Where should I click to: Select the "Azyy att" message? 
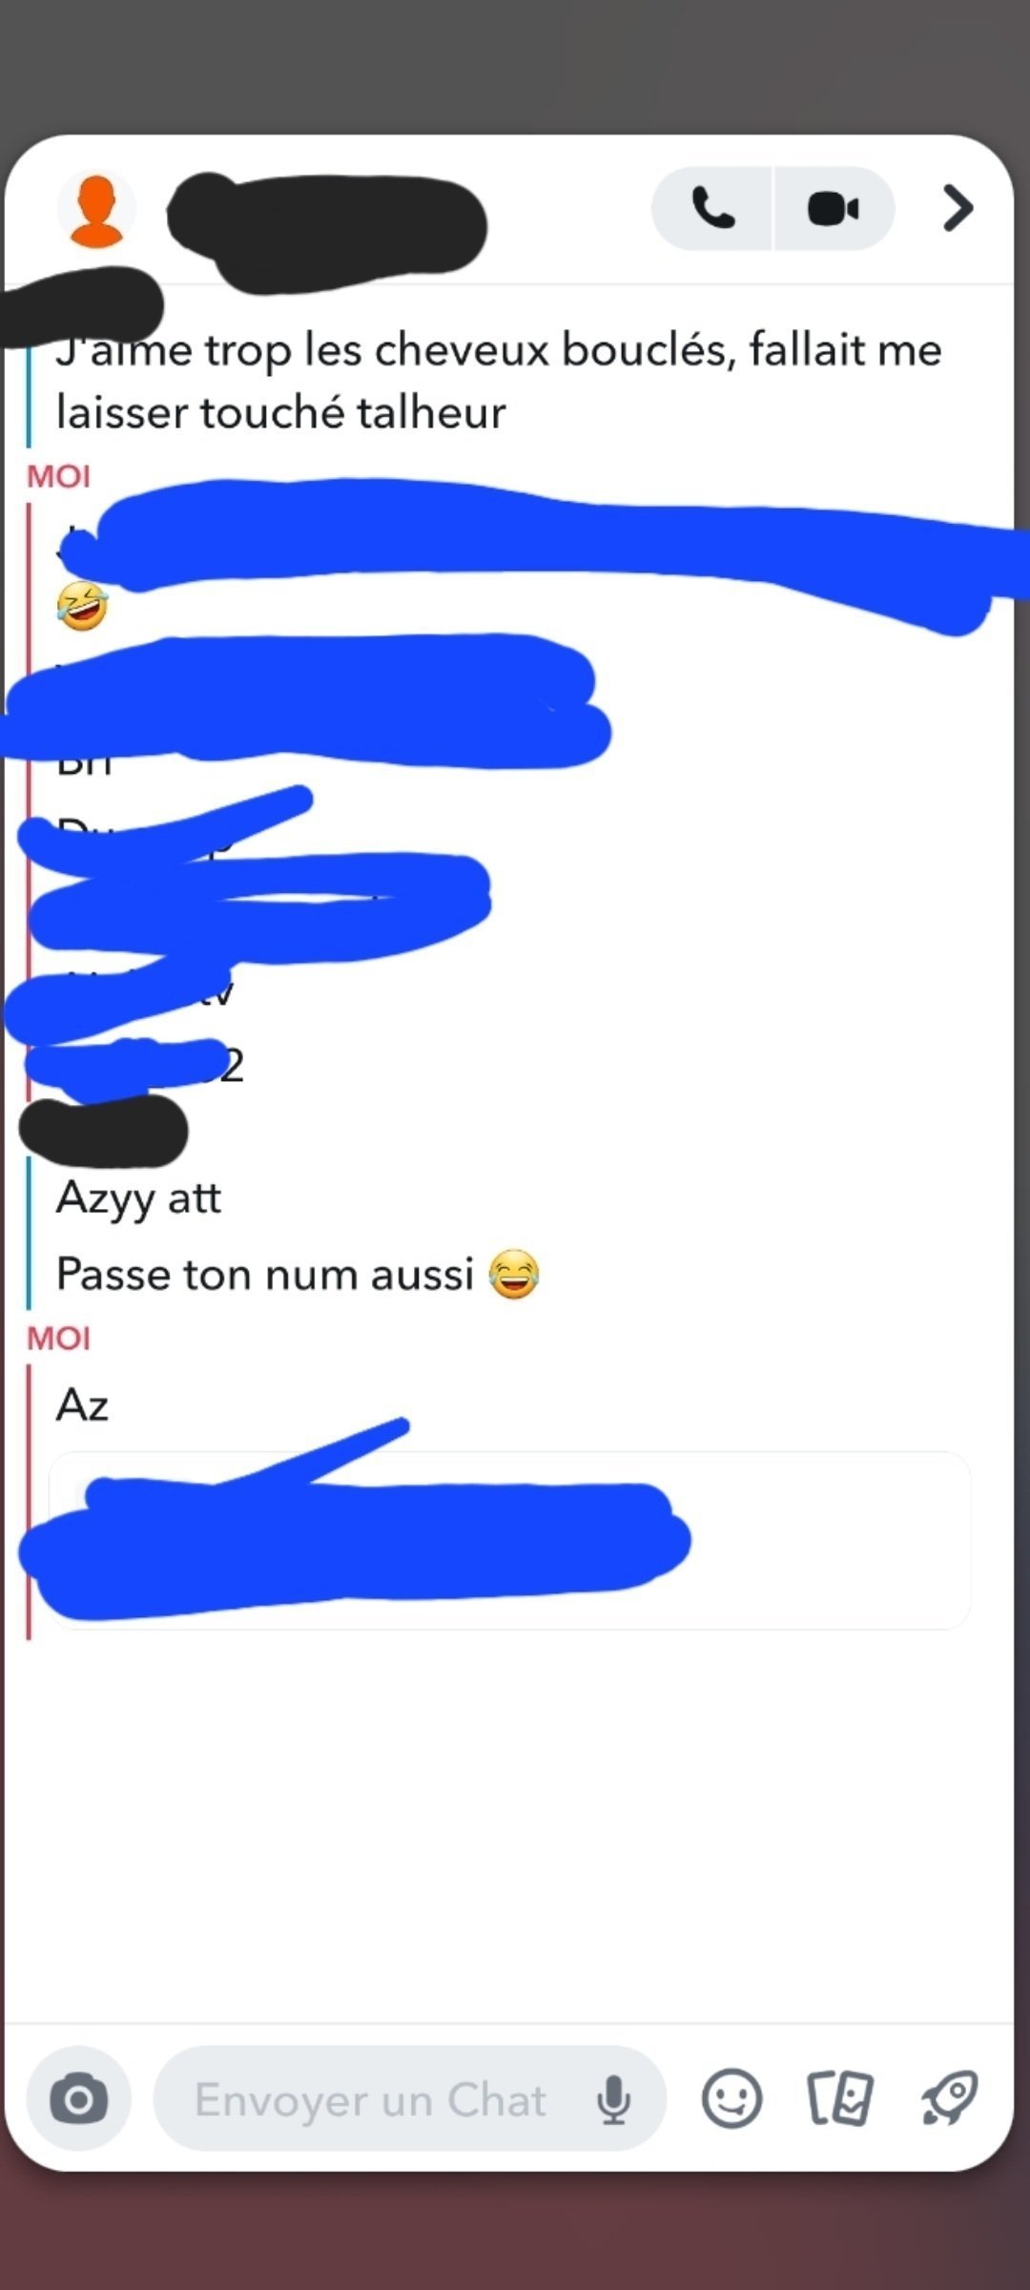[x=138, y=1198]
